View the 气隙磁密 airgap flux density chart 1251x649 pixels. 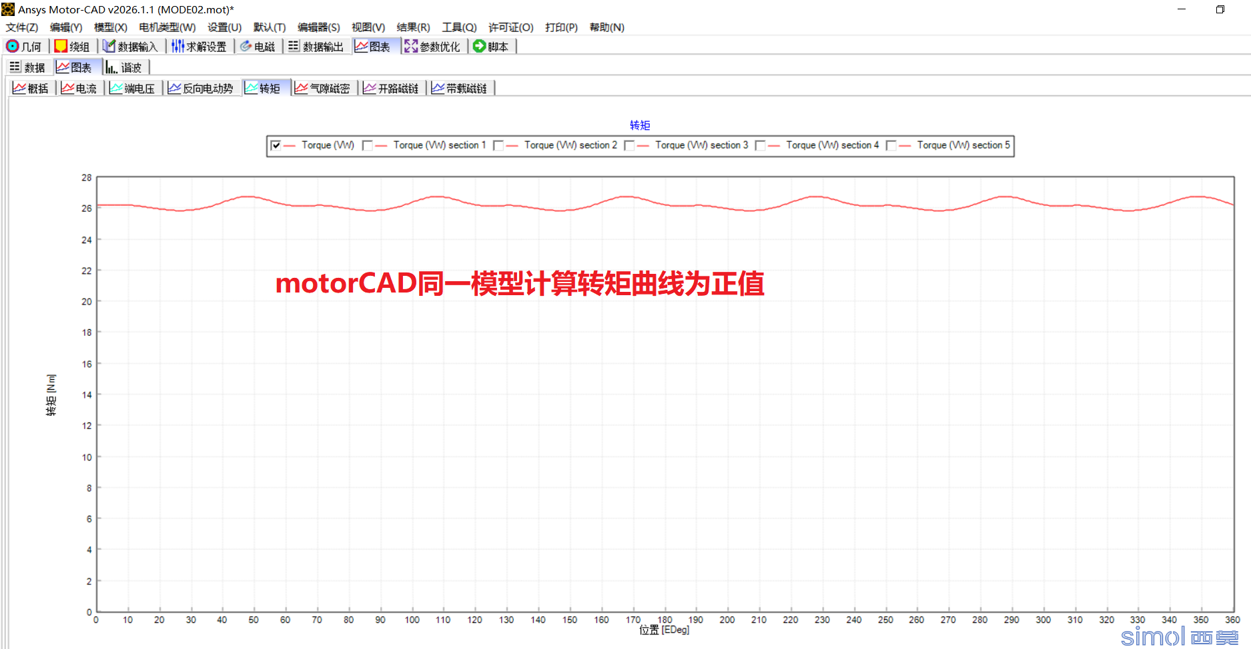pyautogui.click(x=322, y=88)
